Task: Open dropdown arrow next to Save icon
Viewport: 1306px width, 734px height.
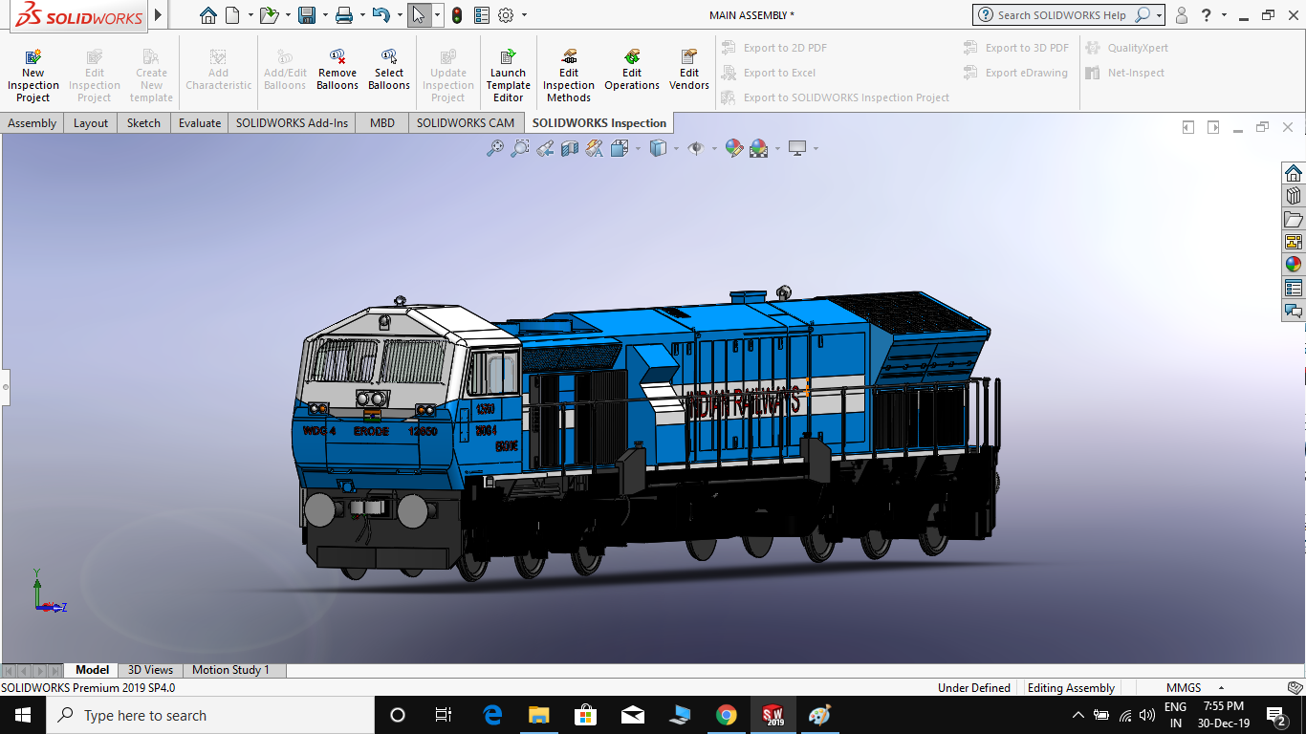Action: click(325, 15)
